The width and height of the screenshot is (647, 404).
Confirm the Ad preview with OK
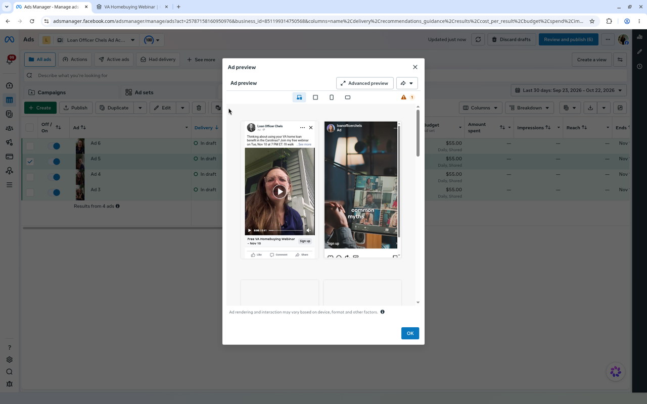(410, 333)
